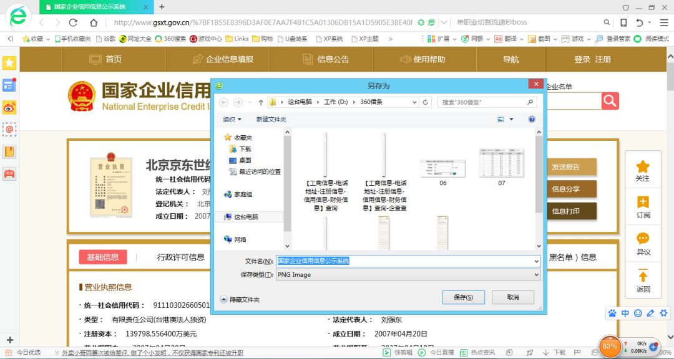The image size is (674, 359).
Task: Open 网址大全 bookmark
Action: point(135,39)
